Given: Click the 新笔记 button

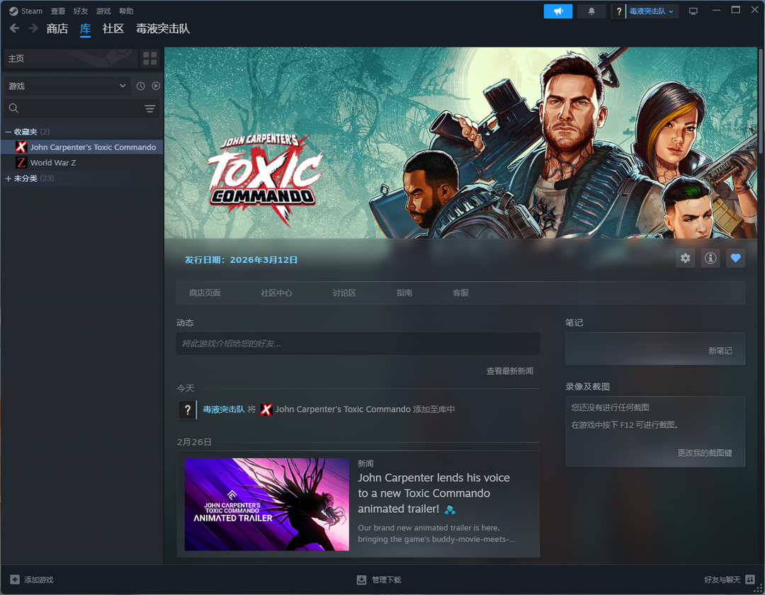Looking at the screenshot, I should tap(720, 351).
